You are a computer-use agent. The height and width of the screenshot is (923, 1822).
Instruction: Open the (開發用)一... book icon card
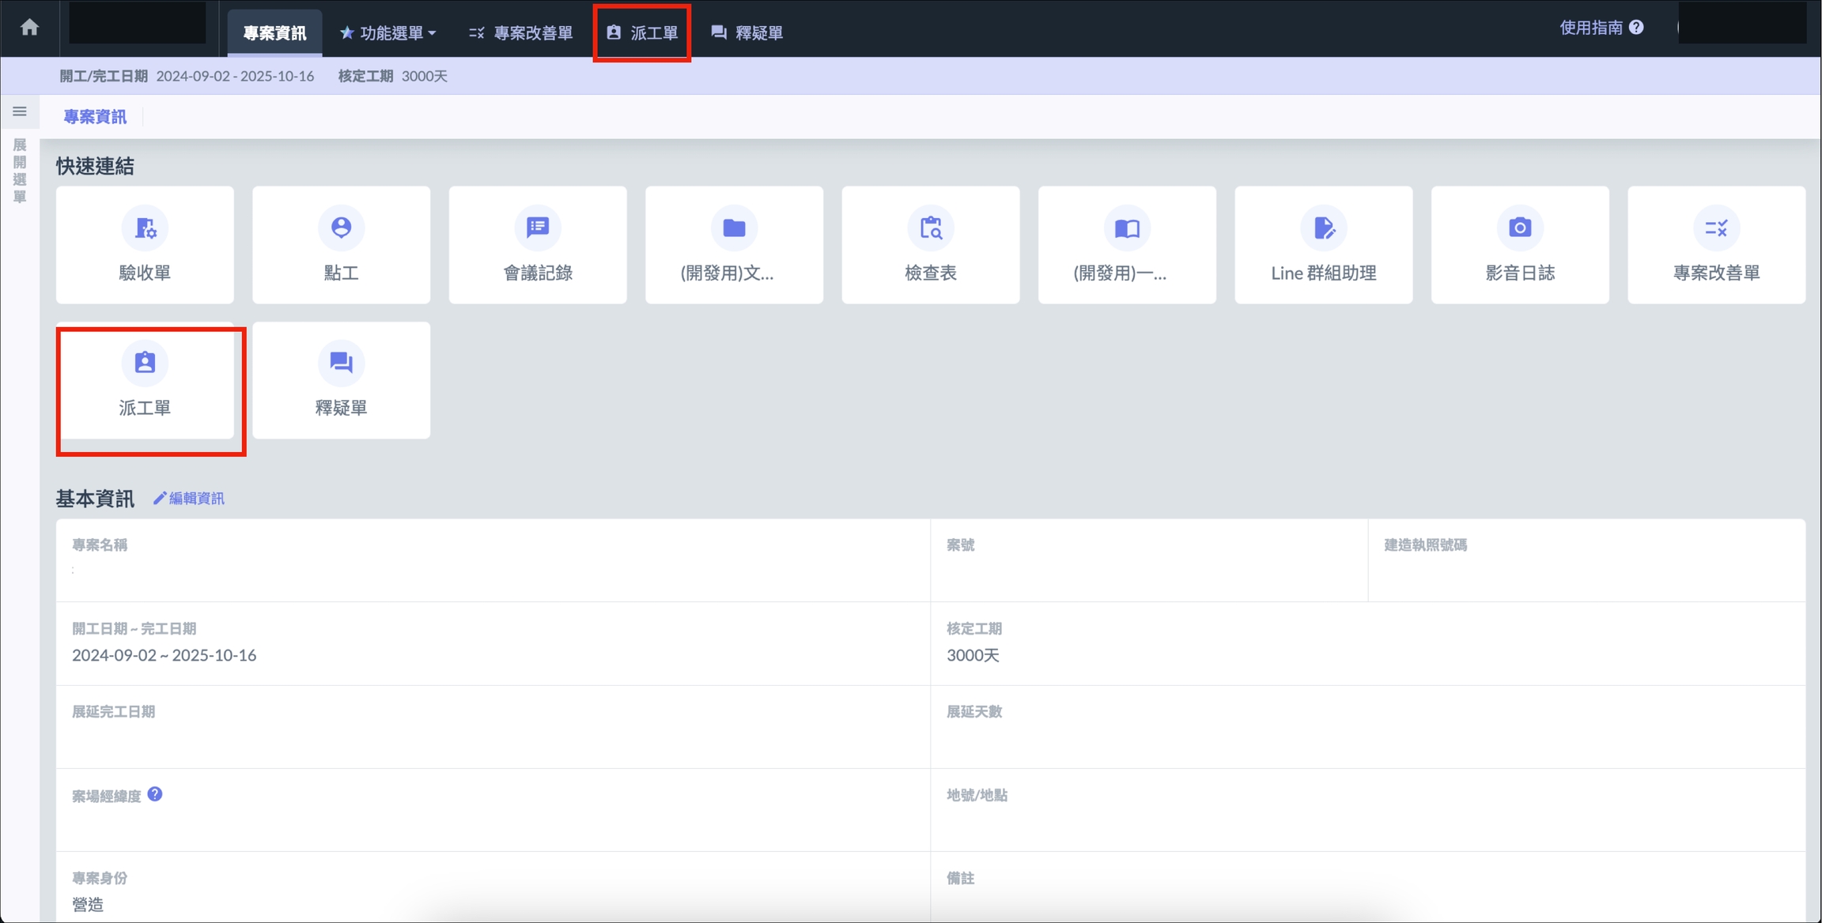click(1127, 245)
